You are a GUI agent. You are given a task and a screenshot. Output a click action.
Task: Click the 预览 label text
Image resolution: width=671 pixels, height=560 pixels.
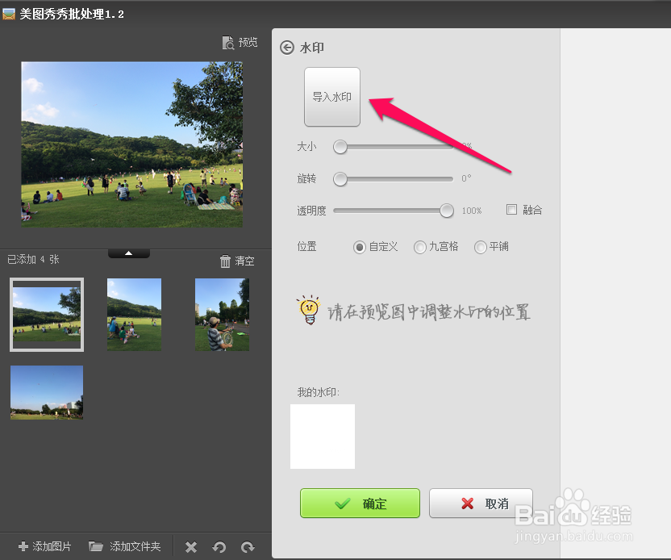[x=248, y=42]
